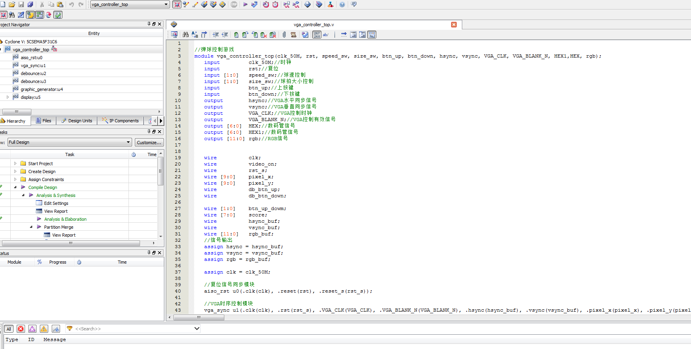Click the Increase Indent icon in editor
Image resolution: width=691 pixels, height=349 pixels.
click(x=216, y=35)
